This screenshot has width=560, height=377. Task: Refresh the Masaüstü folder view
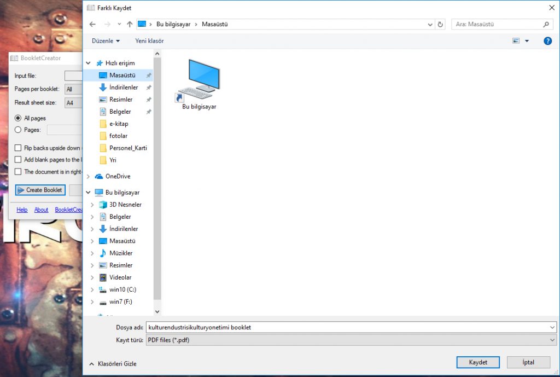[x=440, y=24]
